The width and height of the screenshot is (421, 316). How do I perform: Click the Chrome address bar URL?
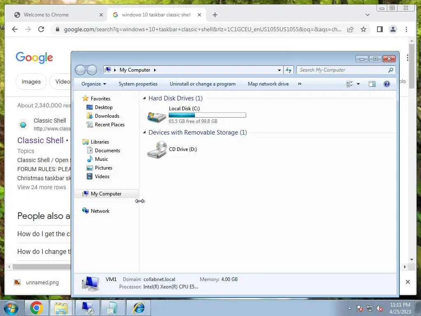click(203, 29)
